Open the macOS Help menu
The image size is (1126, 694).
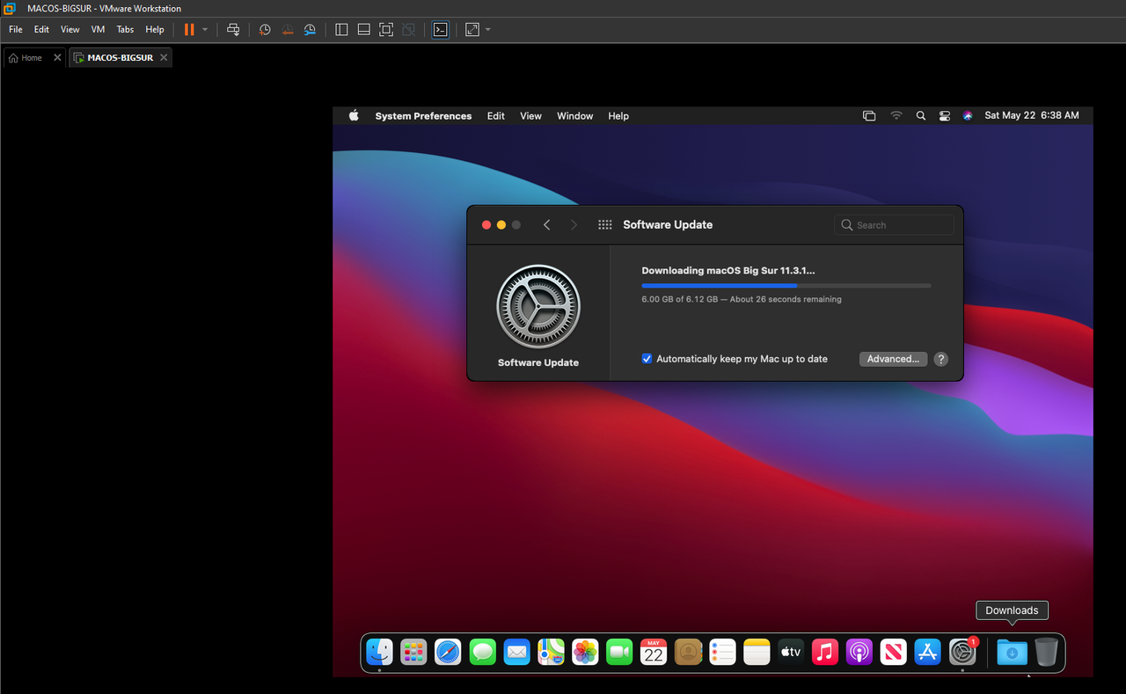click(618, 116)
